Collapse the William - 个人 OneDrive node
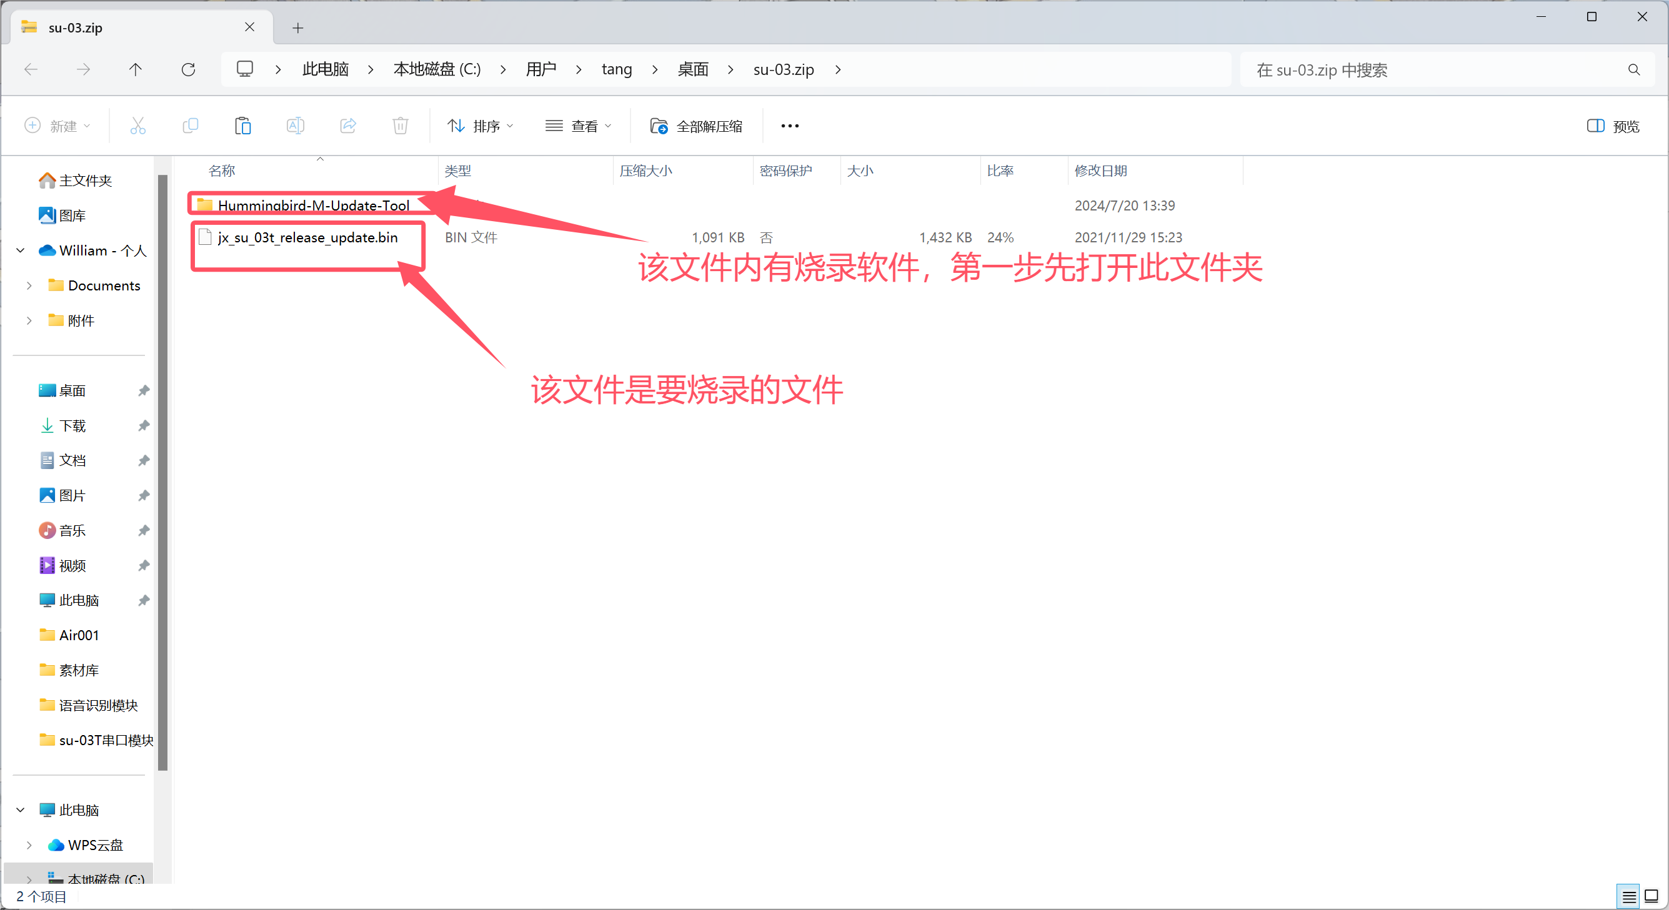The height and width of the screenshot is (910, 1669). pos(20,250)
